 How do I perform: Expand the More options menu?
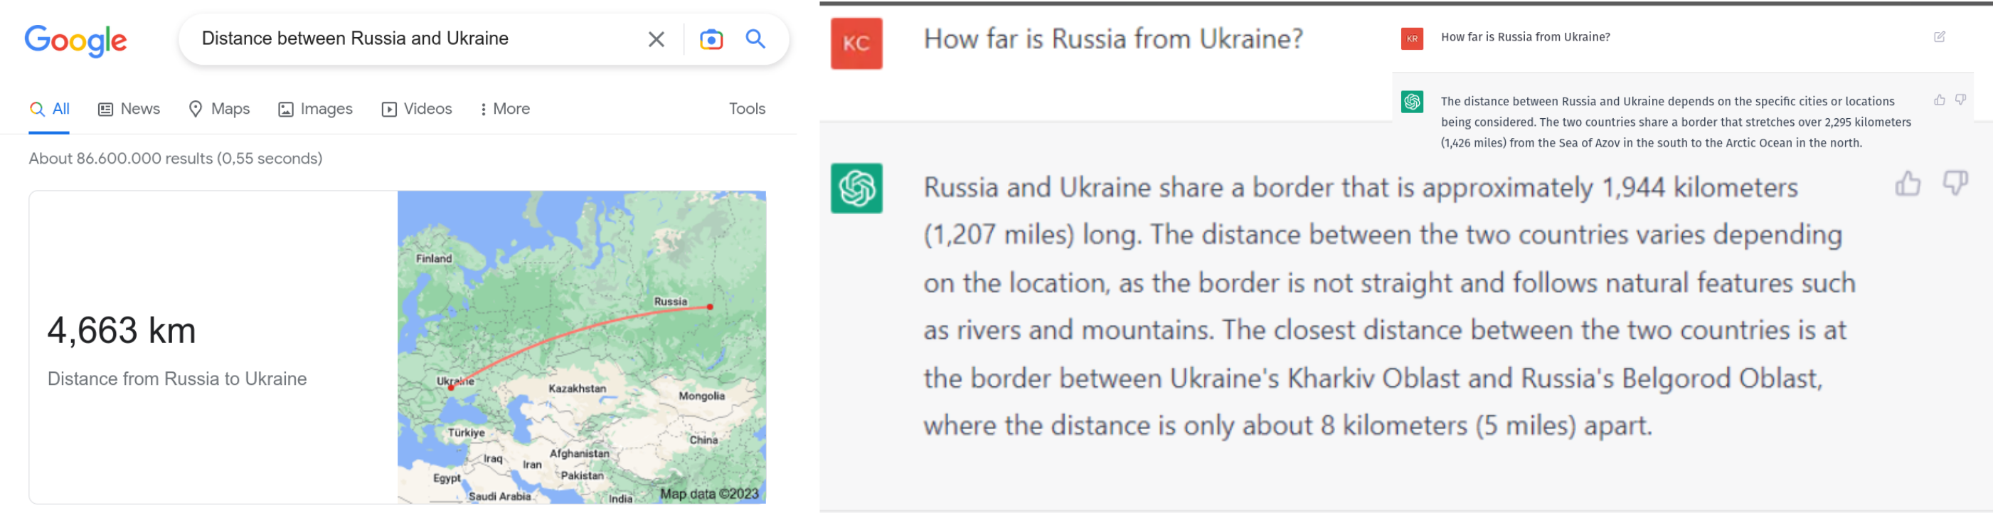click(x=504, y=109)
